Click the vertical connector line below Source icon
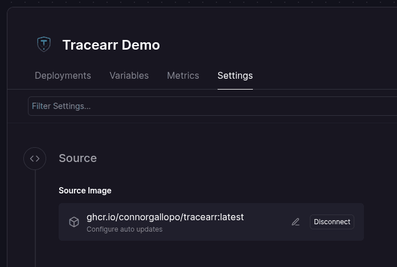 [x=35, y=217]
